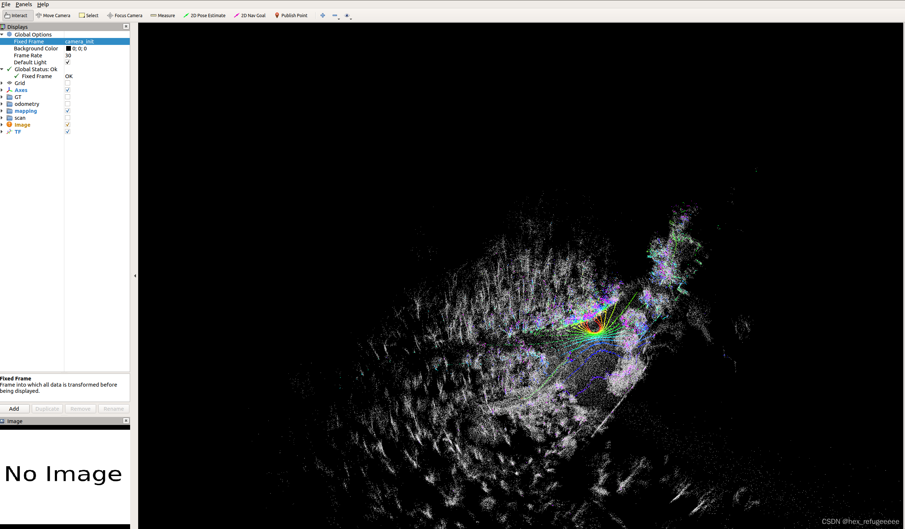
Task: Uncheck the mapping display checkbox
Action: click(x=68, y=111)
